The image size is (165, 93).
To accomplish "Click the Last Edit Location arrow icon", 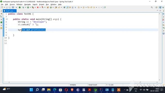I will 88,7.
